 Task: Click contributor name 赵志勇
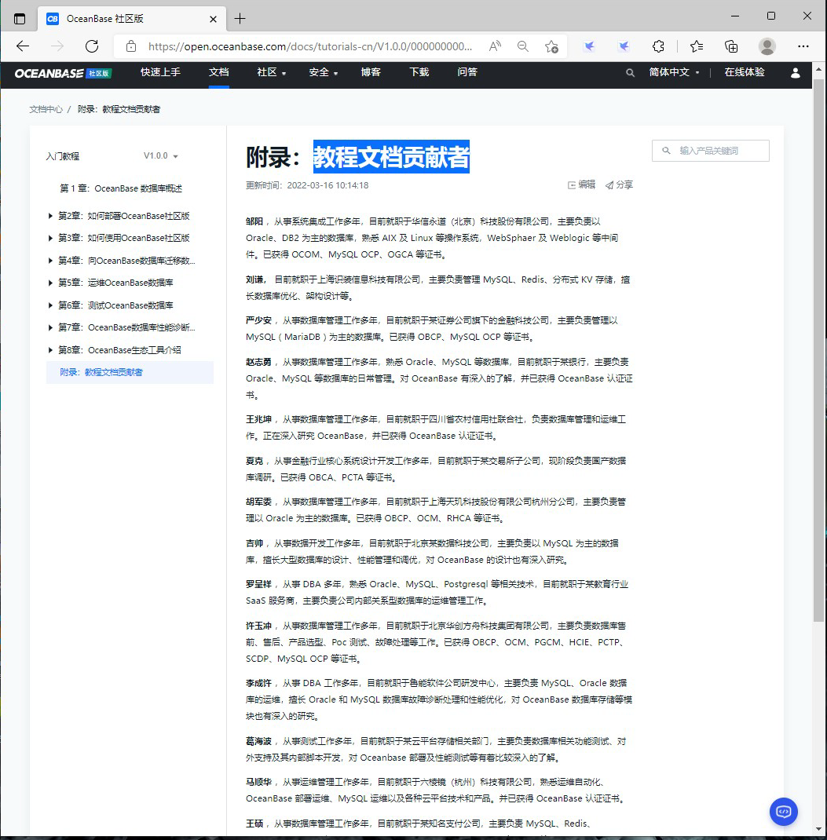[x=259, y=362]
